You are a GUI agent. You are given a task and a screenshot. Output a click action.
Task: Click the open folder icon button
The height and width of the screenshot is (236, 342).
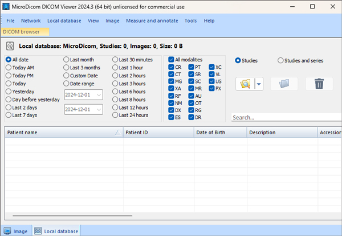(x=284, y=84)
